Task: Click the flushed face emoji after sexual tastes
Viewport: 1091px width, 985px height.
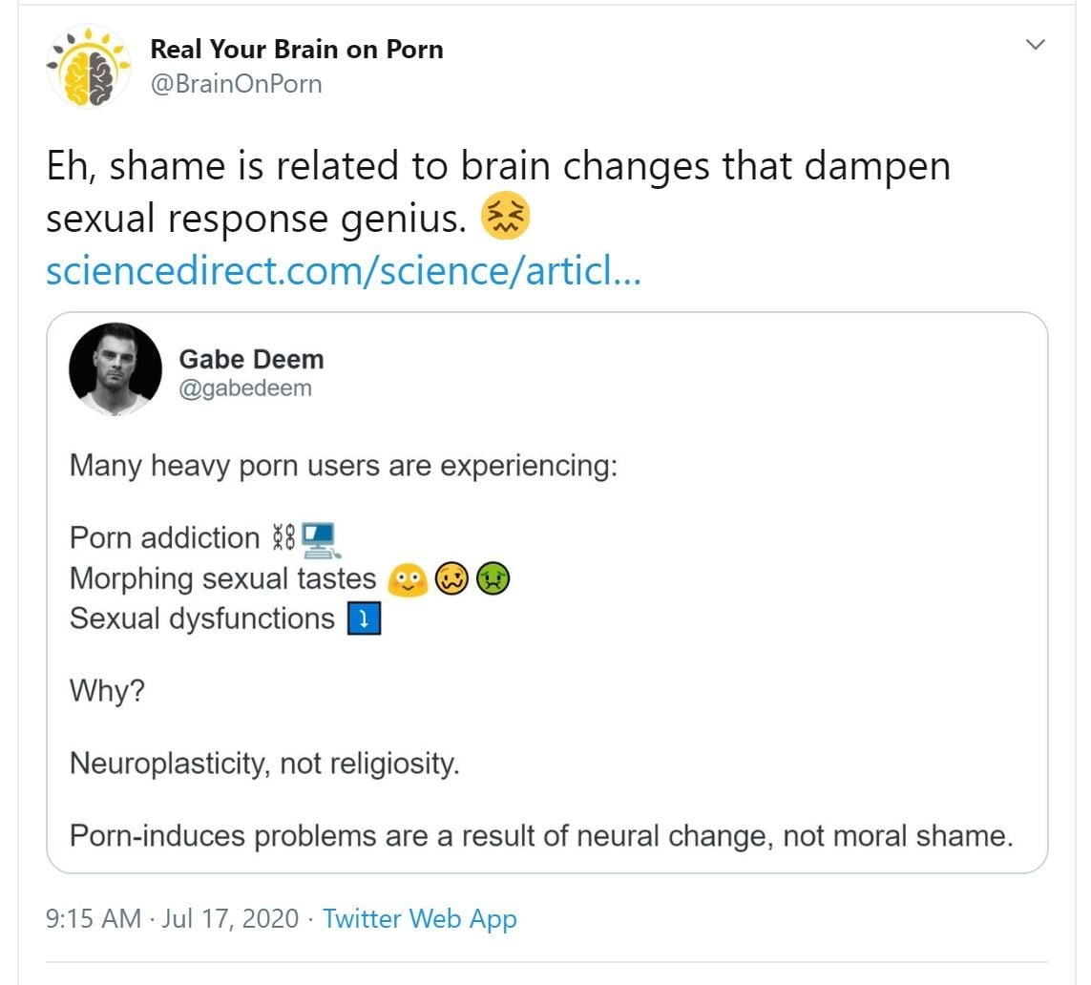Action: (407, 578)
